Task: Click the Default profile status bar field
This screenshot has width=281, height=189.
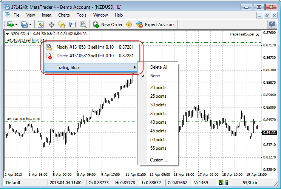Action: click(x=13, y=183)
